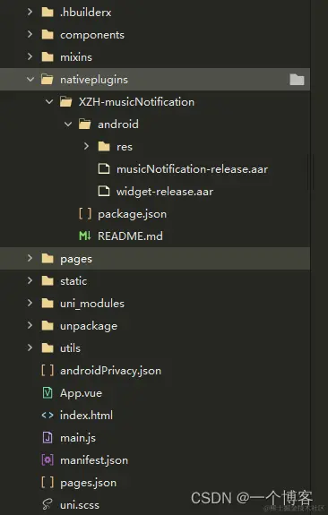Click the open nativeplugins folder icon
The image size is (328, 515).
pyautogui.click(x=47, y=80)
